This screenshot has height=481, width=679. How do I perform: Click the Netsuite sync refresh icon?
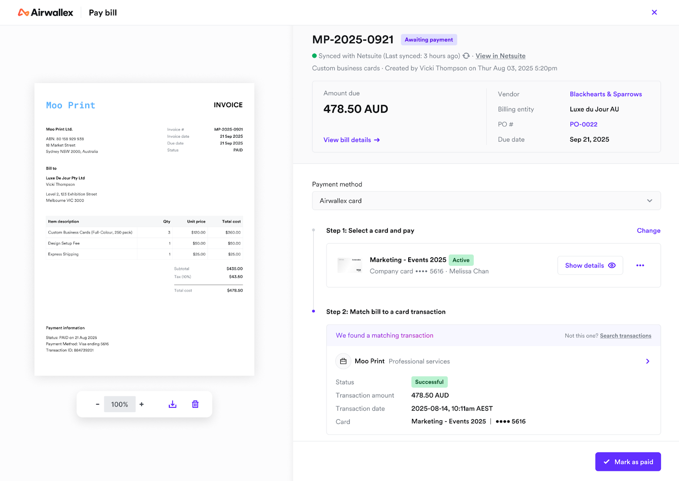point(466,56)
